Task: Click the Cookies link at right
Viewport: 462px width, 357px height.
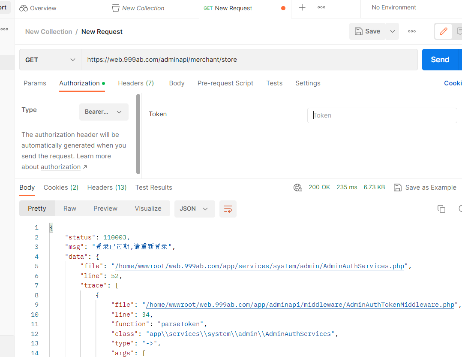Action: coord(453,83)
